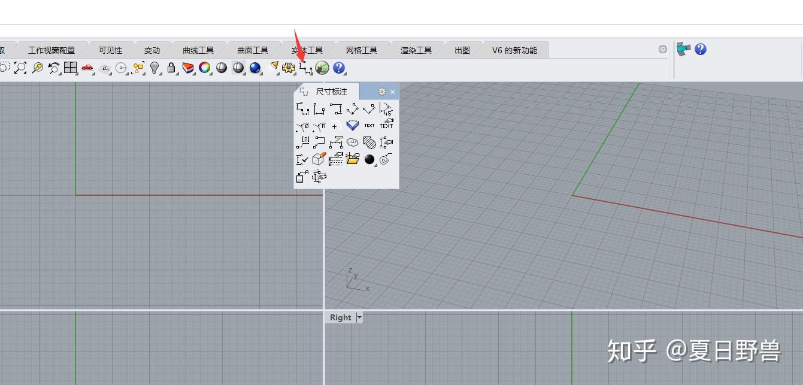Open the 工作视窗配置 tab

click(51, 50)
